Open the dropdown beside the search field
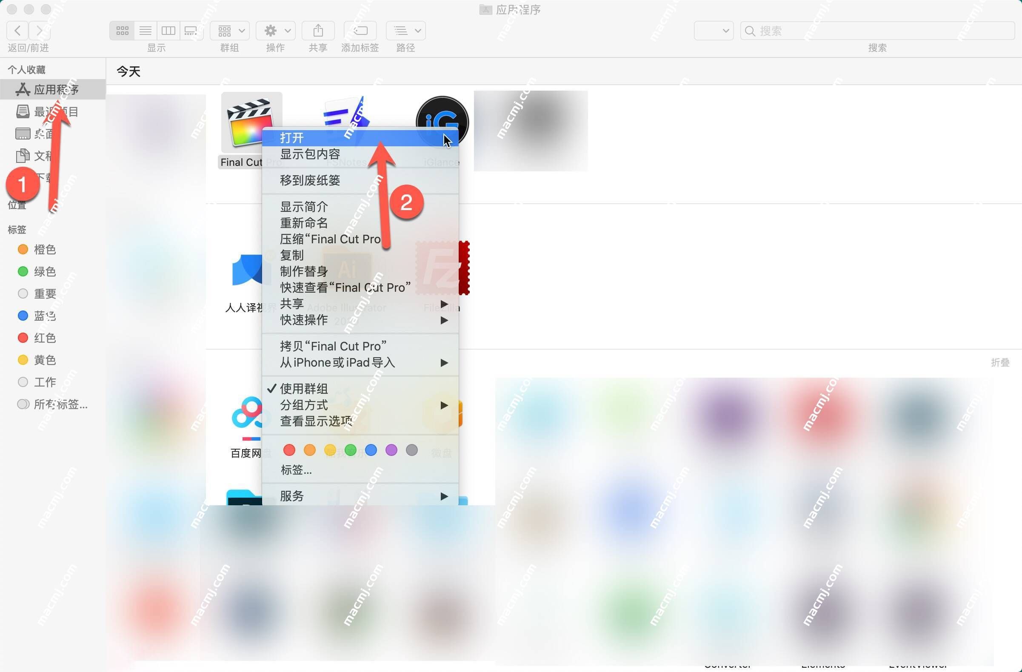The image size is (1022, 672). click(x=714, y=31)
